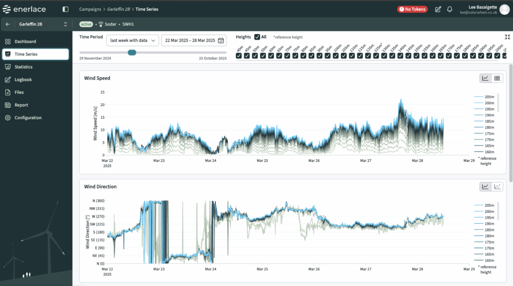Viewport: 513px width, 286px height.
Task: Open the user profile avatar
Action: point(504,9)
